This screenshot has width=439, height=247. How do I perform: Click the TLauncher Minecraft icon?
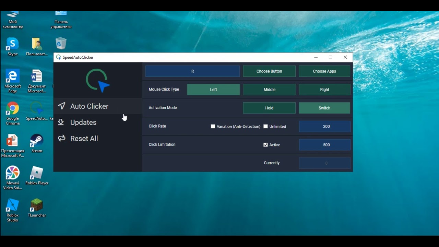pos(37,205)
